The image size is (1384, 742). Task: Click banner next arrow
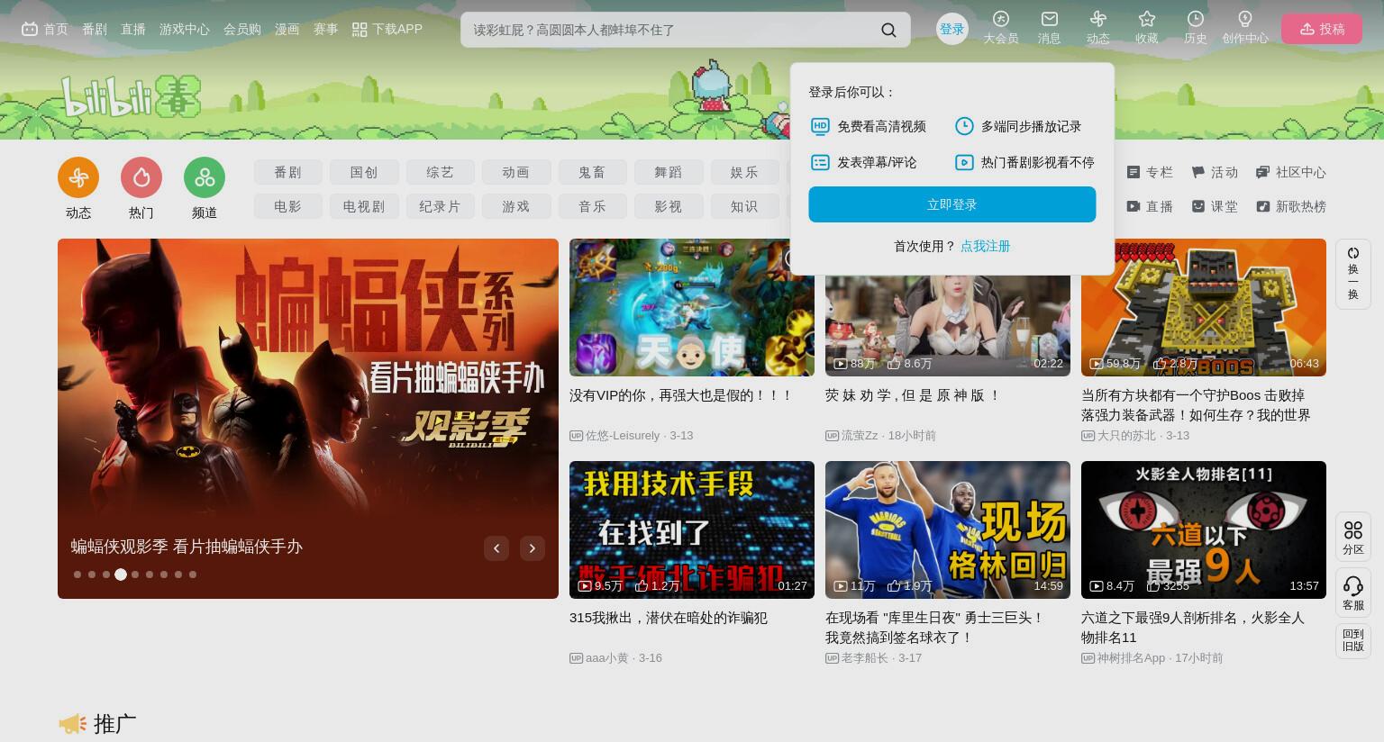coord(533,547)
